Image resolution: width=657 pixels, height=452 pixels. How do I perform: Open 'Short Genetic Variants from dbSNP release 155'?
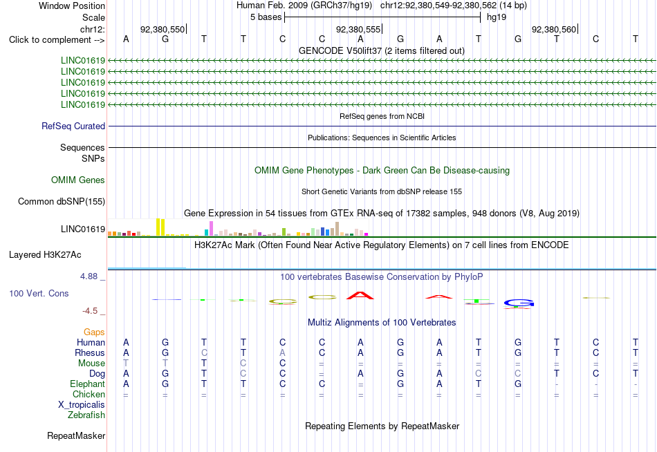tap(382, 191)
